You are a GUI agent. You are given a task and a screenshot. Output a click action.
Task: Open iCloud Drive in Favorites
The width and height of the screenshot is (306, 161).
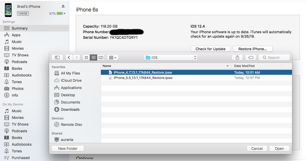[71, 80]
